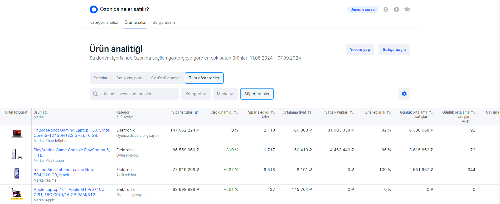The image size is (500, 204).
Task: Click the Ozon blue circle logo
Action: pyautogui.click(x=94, y=9)
